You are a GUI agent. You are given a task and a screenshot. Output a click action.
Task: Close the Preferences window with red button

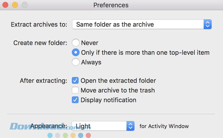(5, 5)
